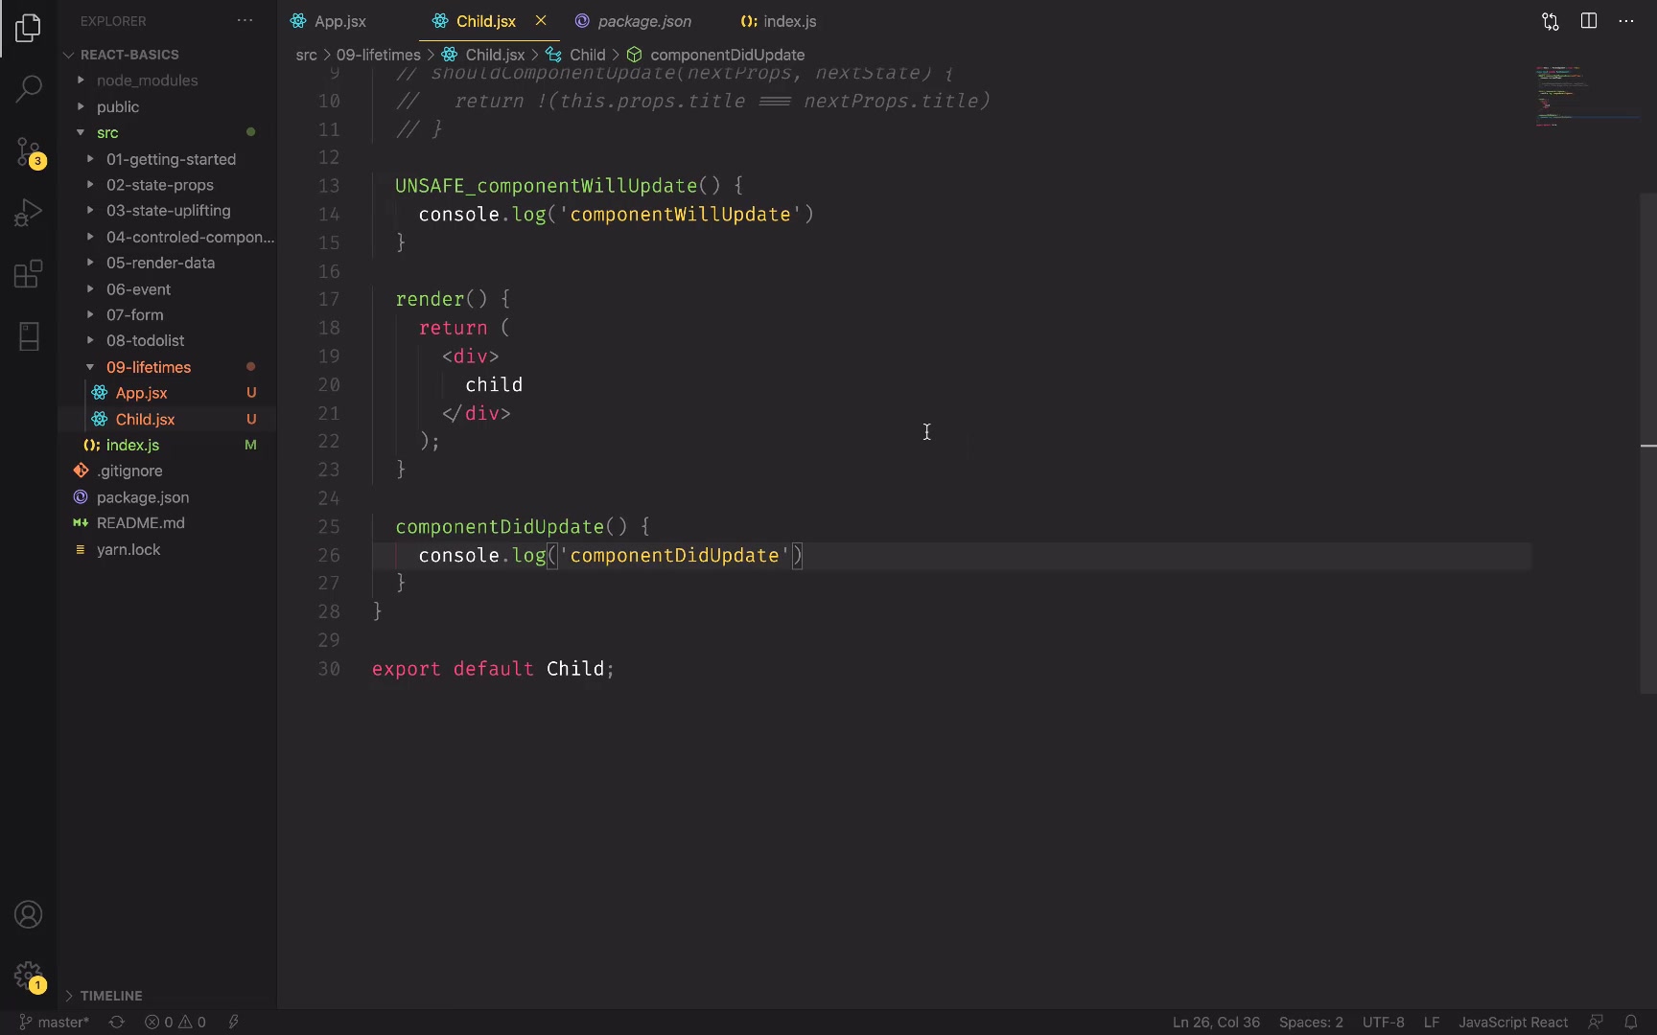
Task: Switch to the package.json tab
Action: 644,21
